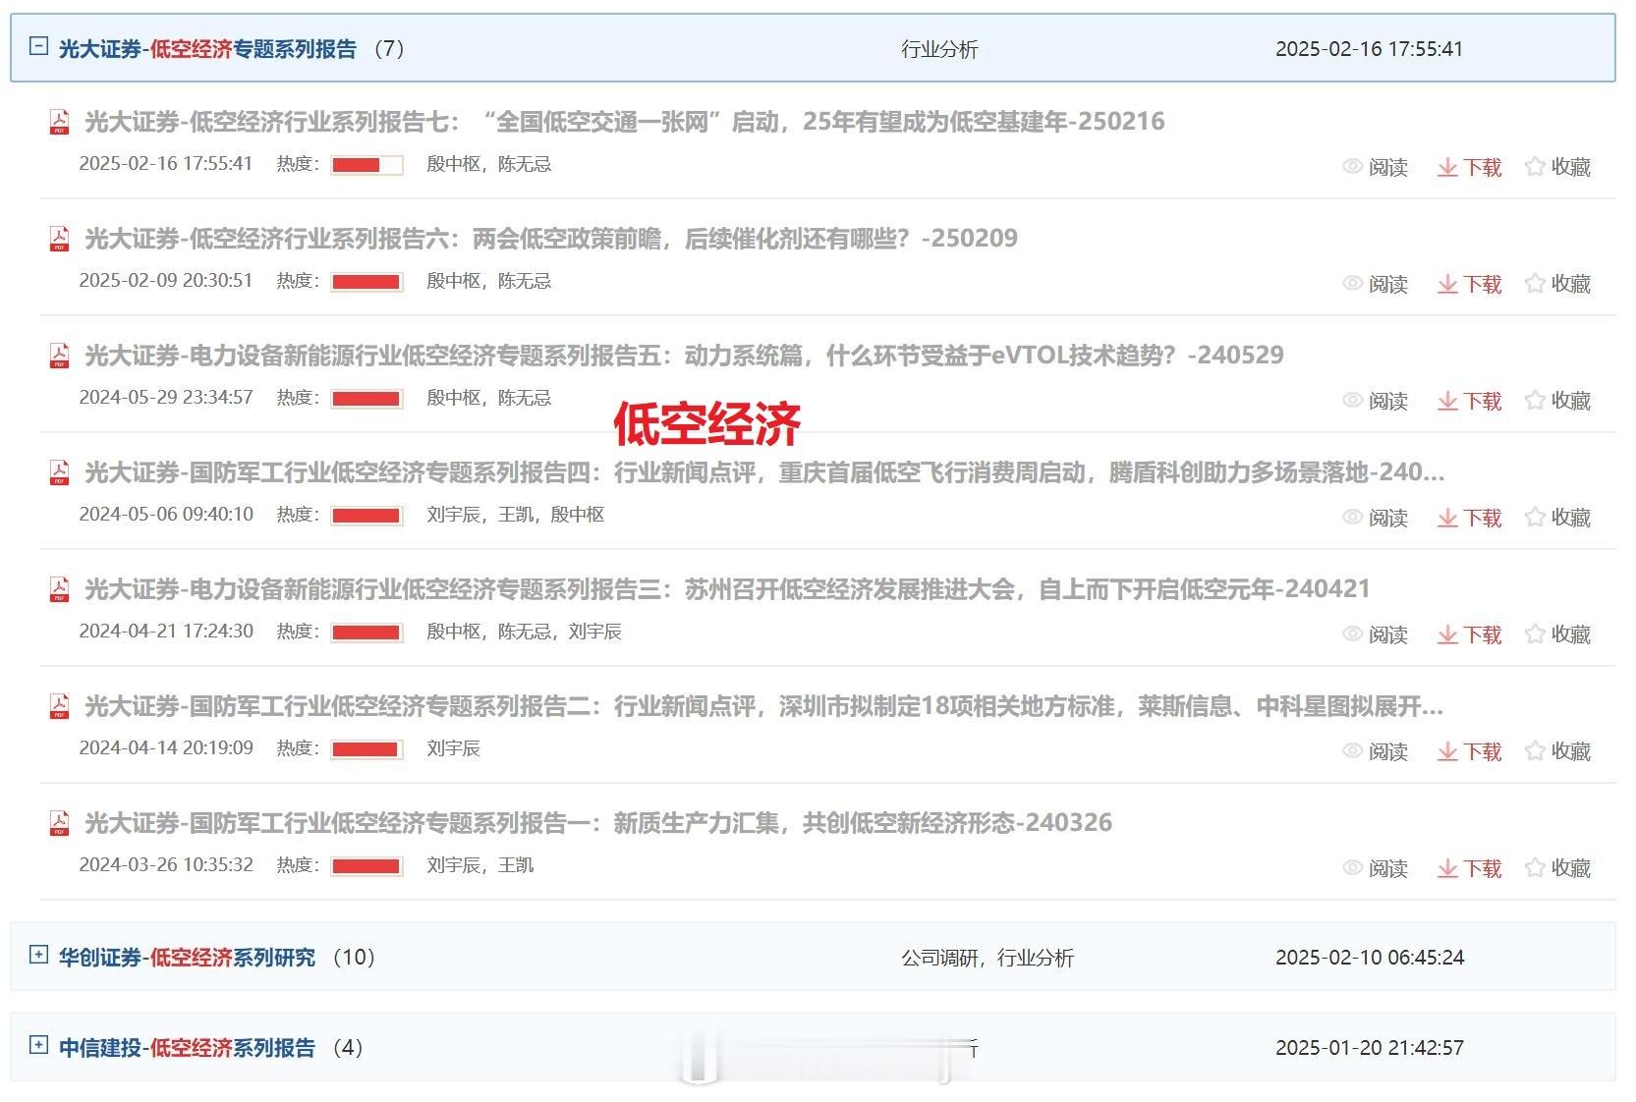Click date 2024-03-26 10:35:32
Viewport: 1636px width, 1102px height.
pos(166,865)
